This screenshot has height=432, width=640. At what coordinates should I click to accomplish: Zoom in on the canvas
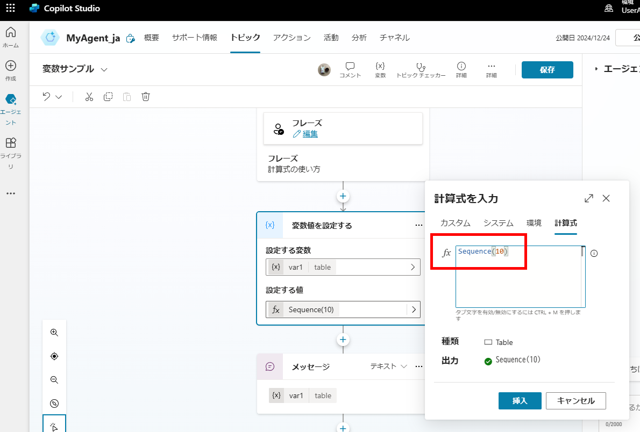tap(54, 333)
